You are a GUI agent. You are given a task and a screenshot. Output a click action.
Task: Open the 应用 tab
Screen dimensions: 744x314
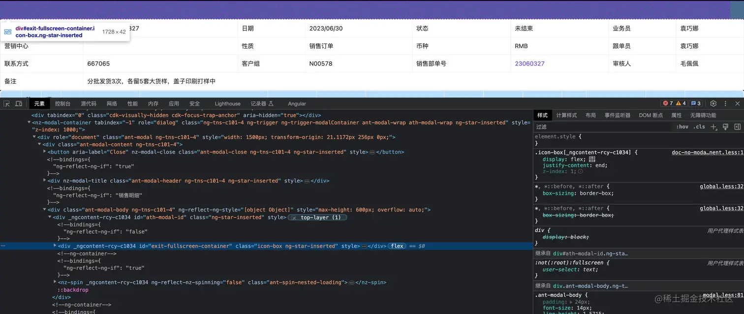point(174,104)
